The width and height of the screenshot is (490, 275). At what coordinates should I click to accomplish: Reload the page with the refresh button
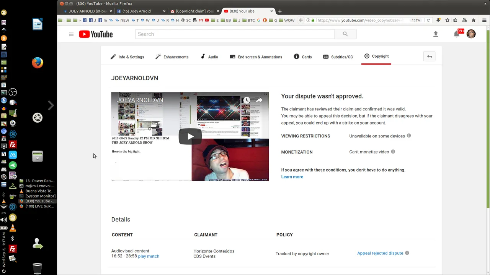coord(428,20)
